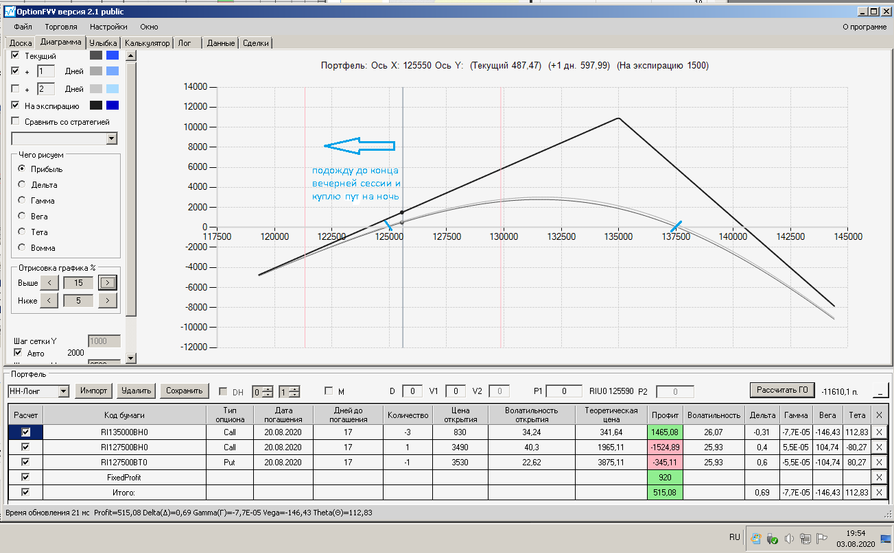Image resolution: width=894 pixels, height=553 pixels.
Task: Toggle the На экспирацию checkbox
Action: (x=16, y=106)
